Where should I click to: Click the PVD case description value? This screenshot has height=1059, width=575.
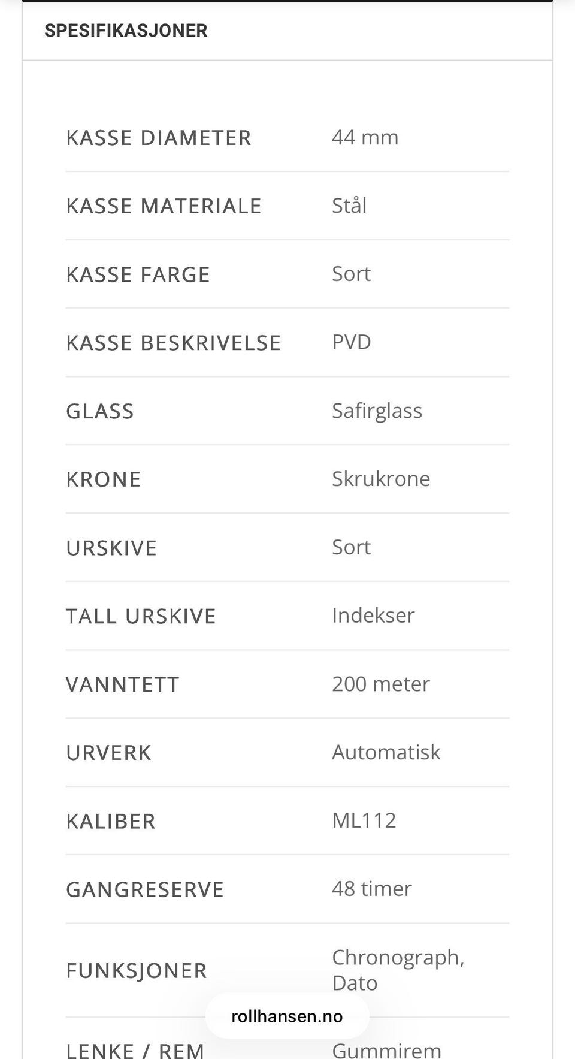point(352,342)
